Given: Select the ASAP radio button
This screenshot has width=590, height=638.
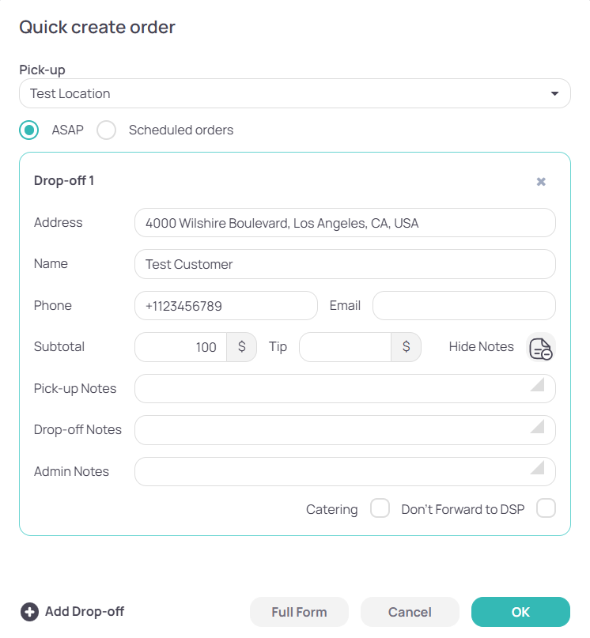Looking at the screenshot, I should [29, 130].
